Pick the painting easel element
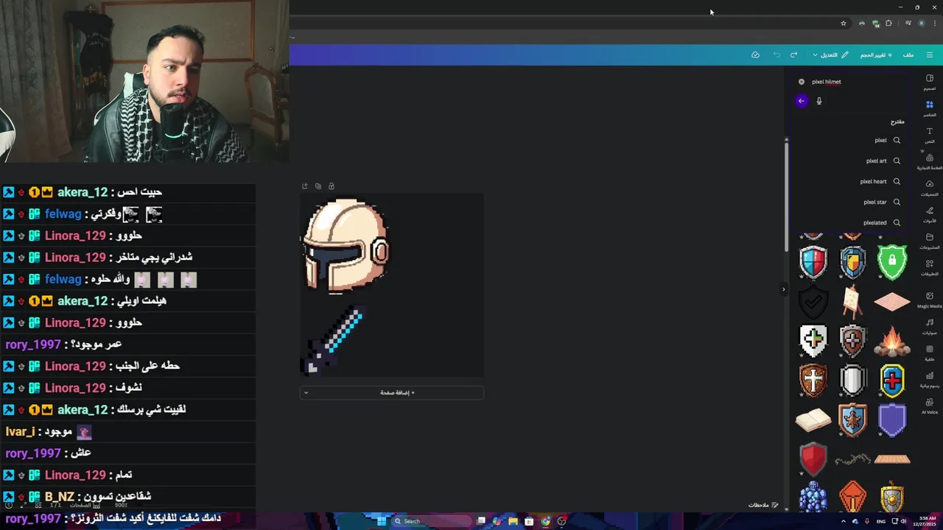The image size is (943, 530). [852, 301]
